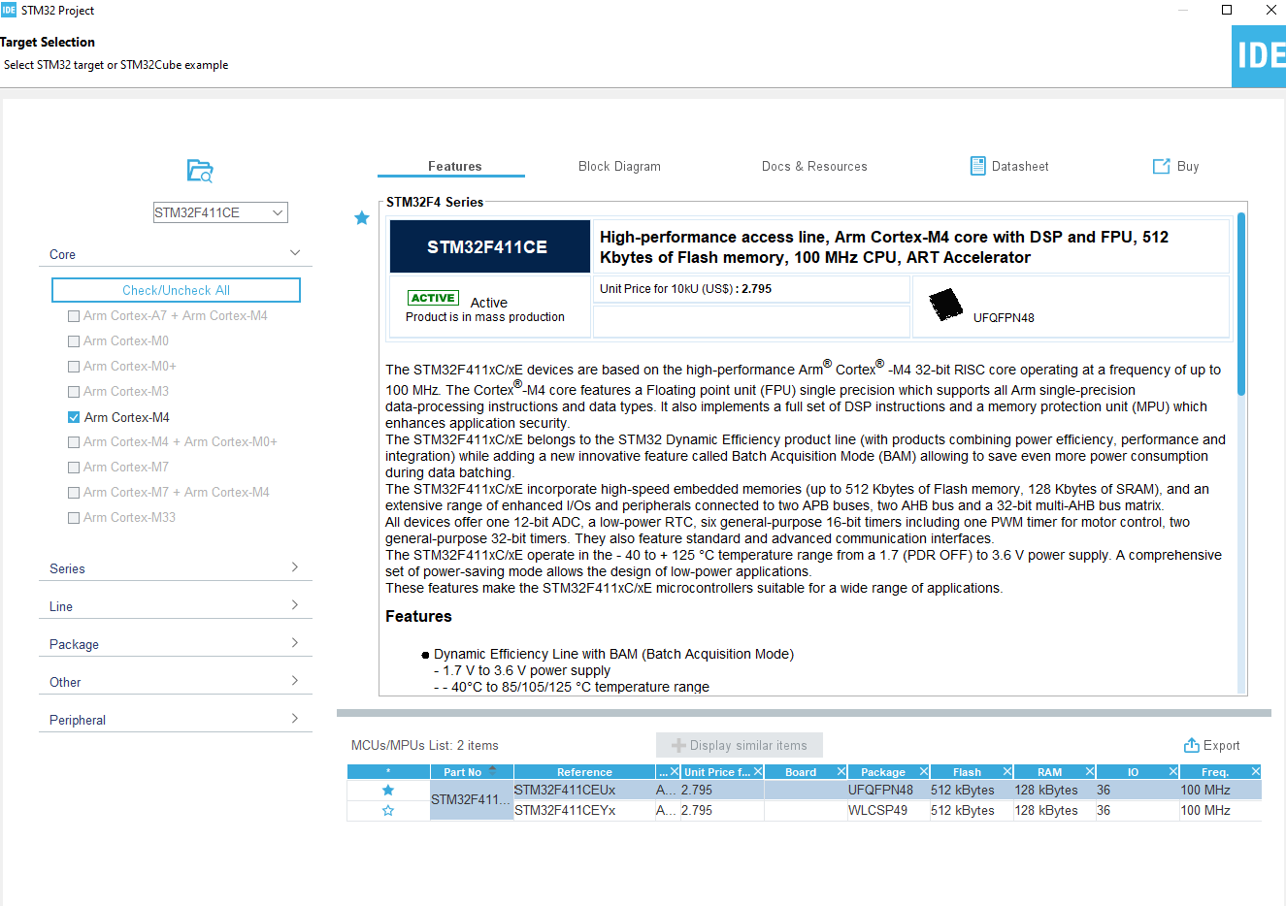Click the UFQFPN48 chip package image
Screen dimensions: 1286x906
pos(945,304)
